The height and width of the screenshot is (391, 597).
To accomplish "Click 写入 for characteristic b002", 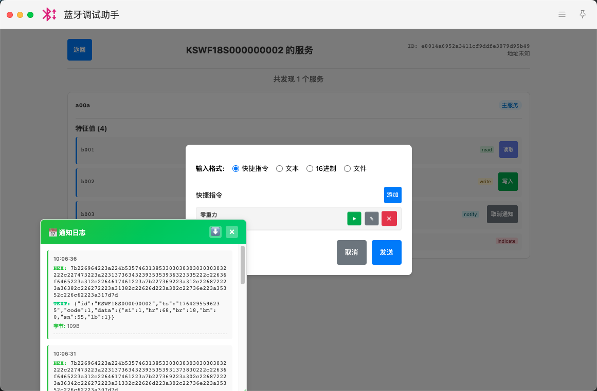I will [508, 181].
